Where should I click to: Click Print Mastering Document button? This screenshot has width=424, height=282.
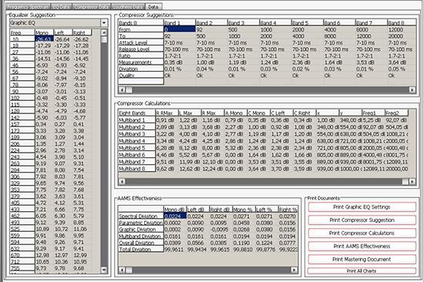362,260
